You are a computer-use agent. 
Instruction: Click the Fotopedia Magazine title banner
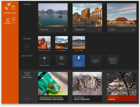pyautogui.click(x=53, y=98)
